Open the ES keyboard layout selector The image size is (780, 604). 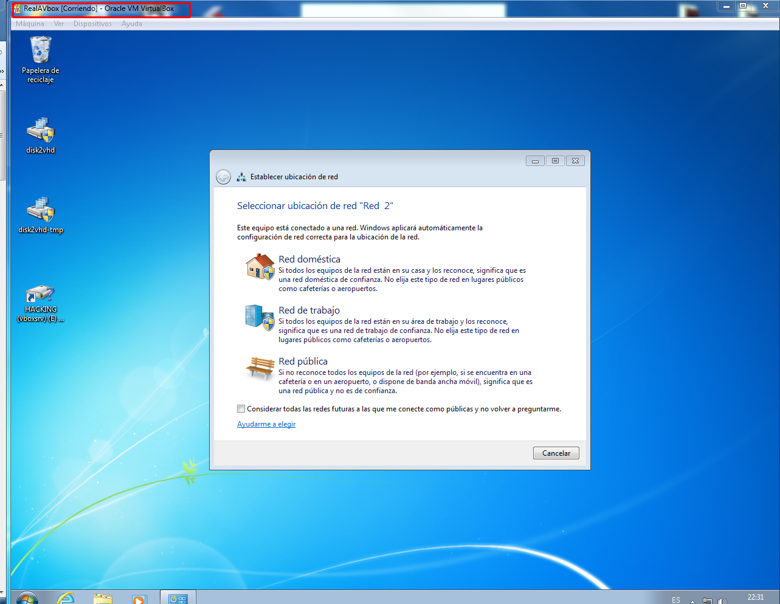tap(675, 599)
